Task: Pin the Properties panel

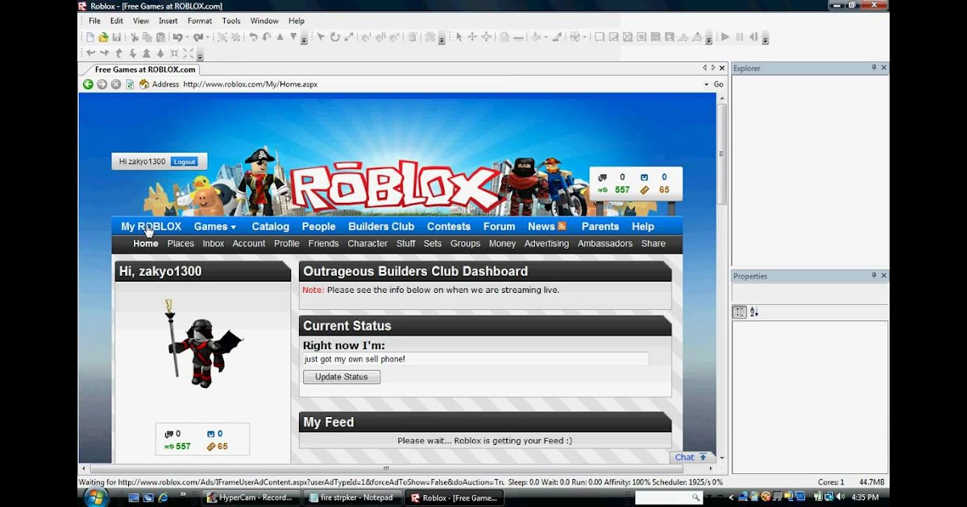Action: point(874,276)
